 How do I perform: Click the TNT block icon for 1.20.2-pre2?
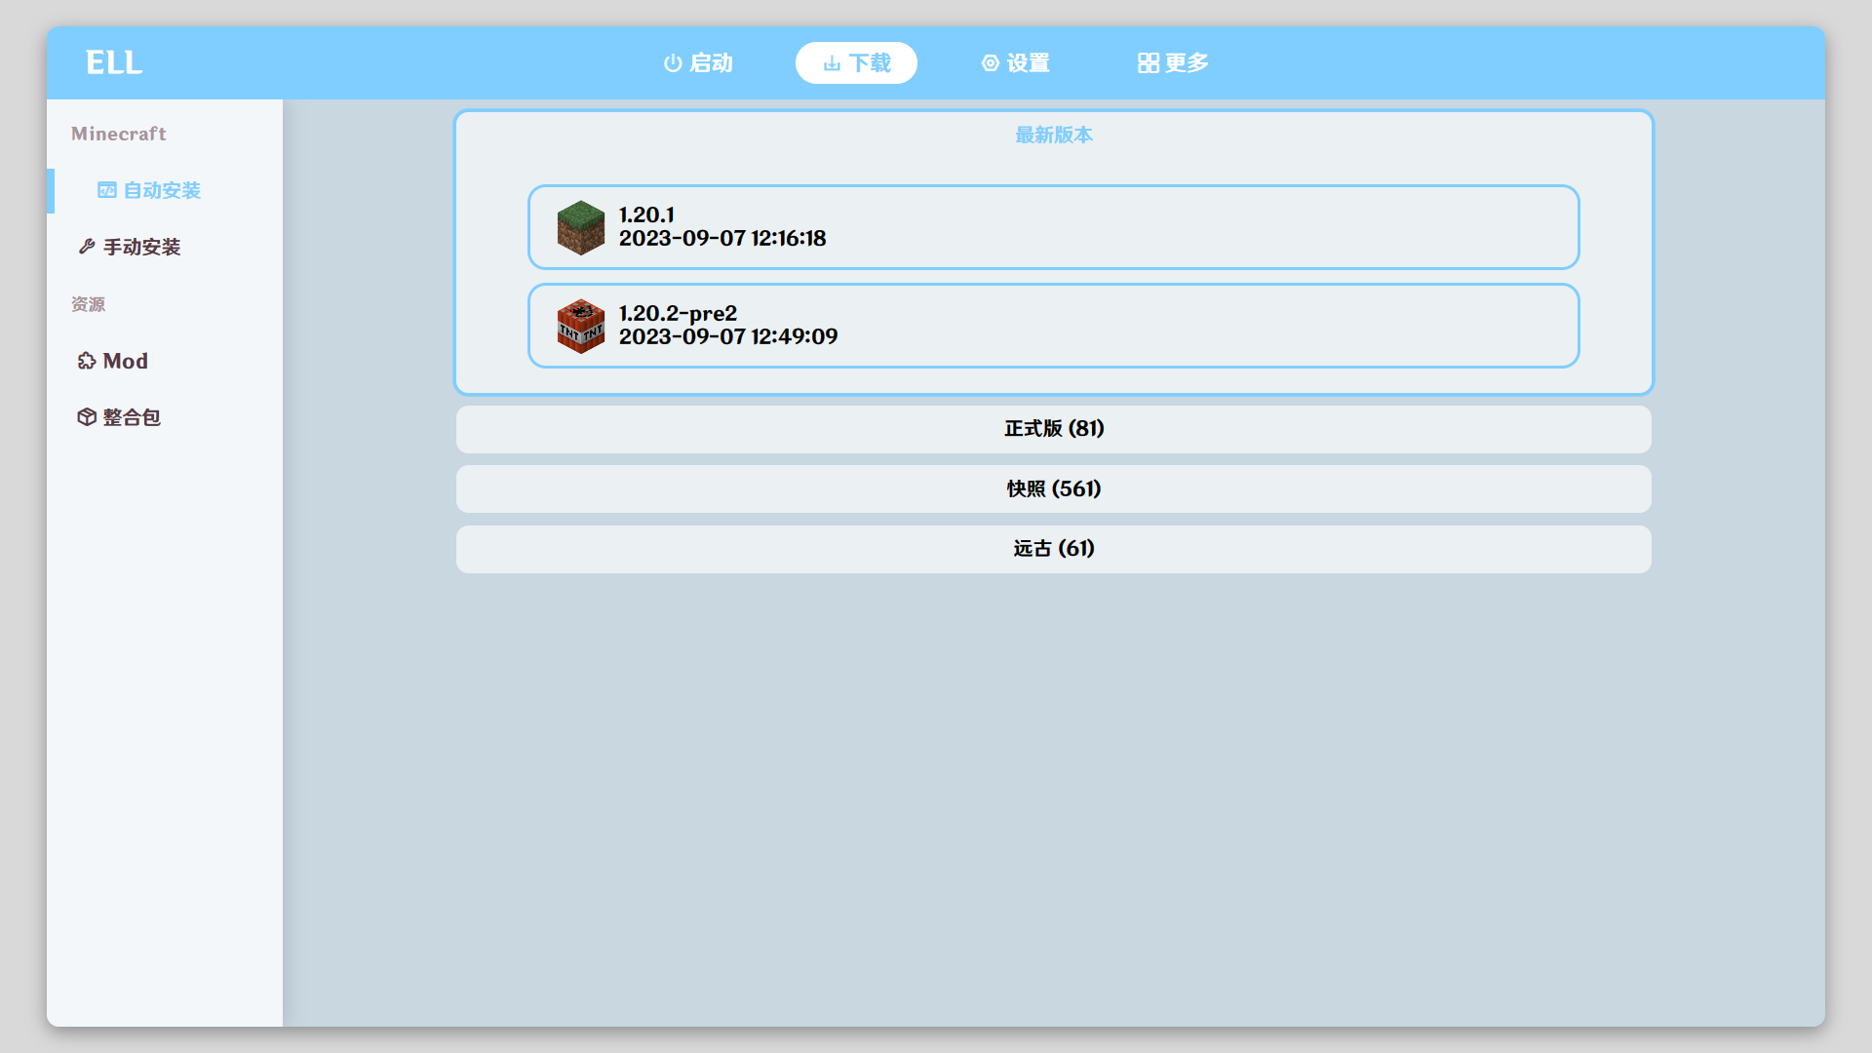pos(581,326)
